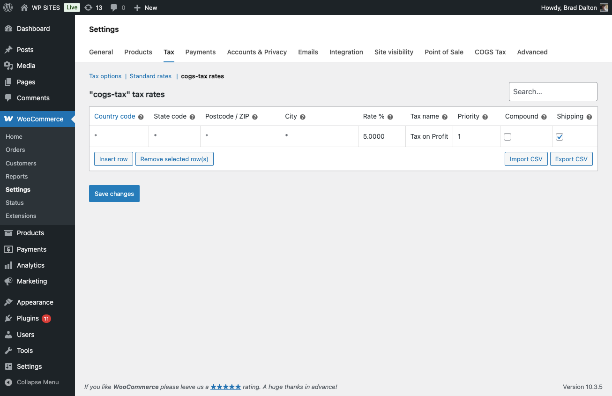Screen dimensions: 612x396
Task: Sort the table by Country code header
Action: tap(115, 116)
